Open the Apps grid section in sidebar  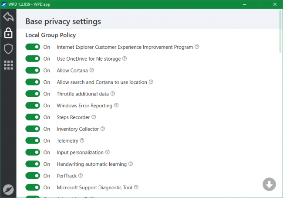click(8, 65)
